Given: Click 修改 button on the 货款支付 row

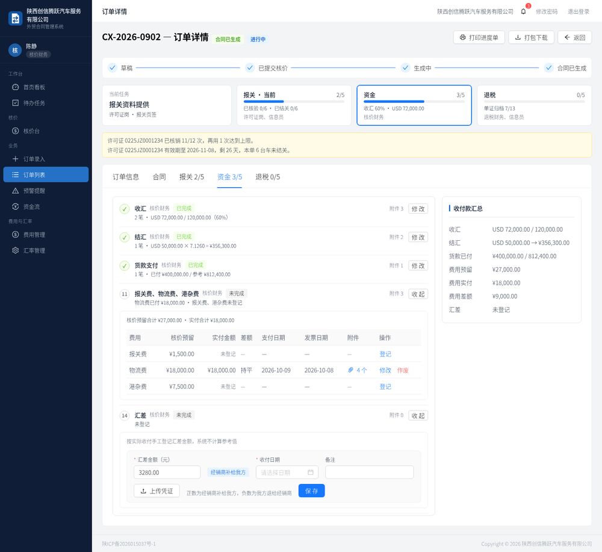Looking at the screenshot, I should [418, 265].
